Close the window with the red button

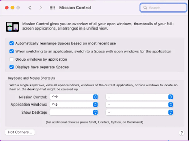point(7,8)
